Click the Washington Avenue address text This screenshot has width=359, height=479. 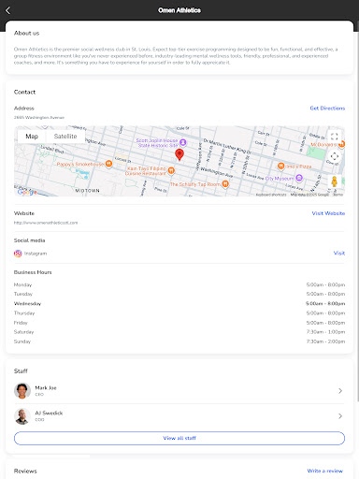tap(39, 118)
